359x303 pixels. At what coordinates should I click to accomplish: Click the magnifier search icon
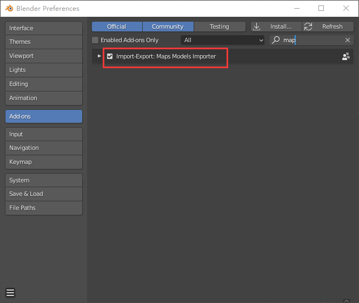276,40
